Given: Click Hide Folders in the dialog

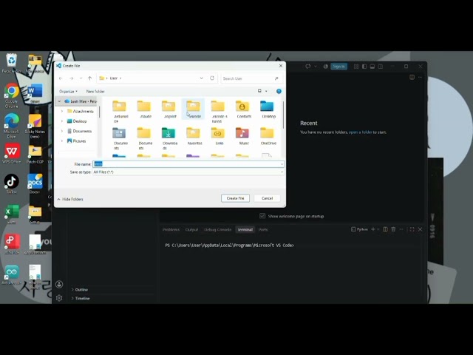Looking at the screenshot, I should tap(70, 199).
